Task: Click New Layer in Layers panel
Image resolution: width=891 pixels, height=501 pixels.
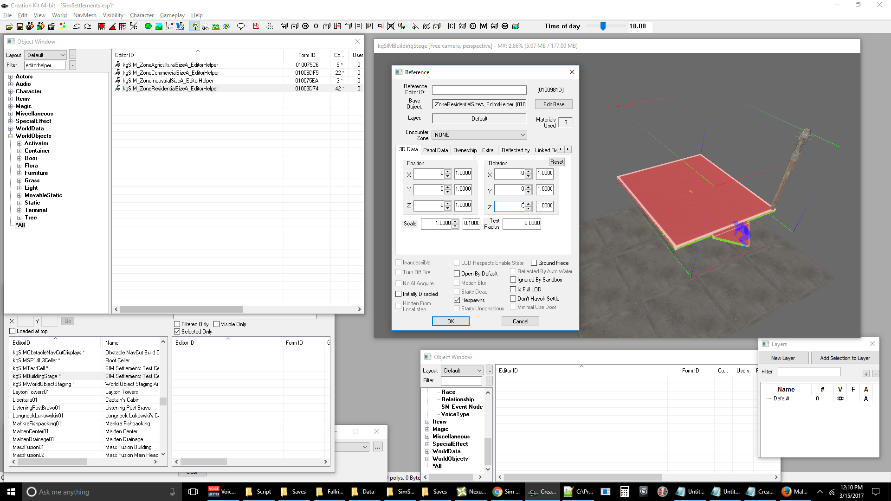Action: [783, 358]
